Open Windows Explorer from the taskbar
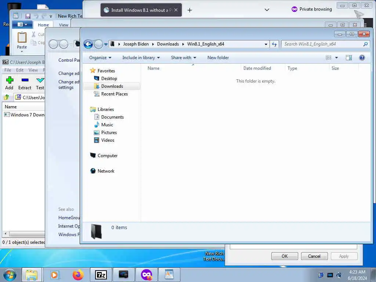The width and height of the screenshot is (376, 282). pos(32,275)
